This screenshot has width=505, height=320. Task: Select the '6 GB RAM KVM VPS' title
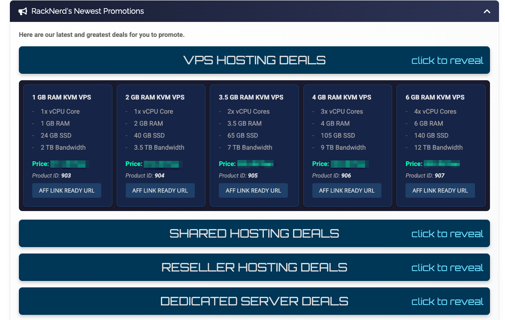(435, 97)
